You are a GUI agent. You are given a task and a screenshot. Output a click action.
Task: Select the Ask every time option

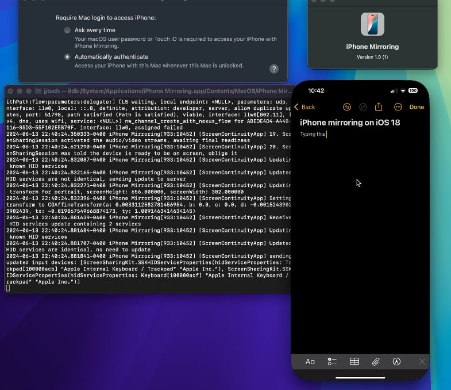[x=68, y=30]
